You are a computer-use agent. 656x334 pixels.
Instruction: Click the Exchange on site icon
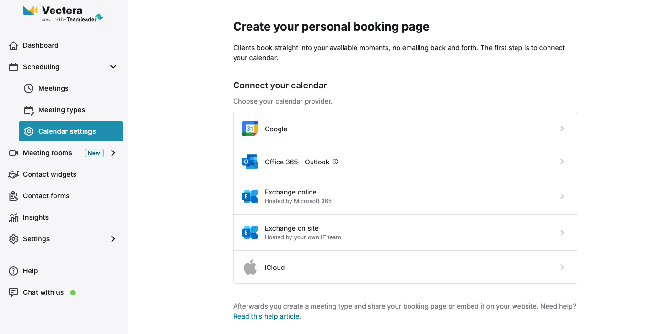pyautogui.click(x=250, y=232)
